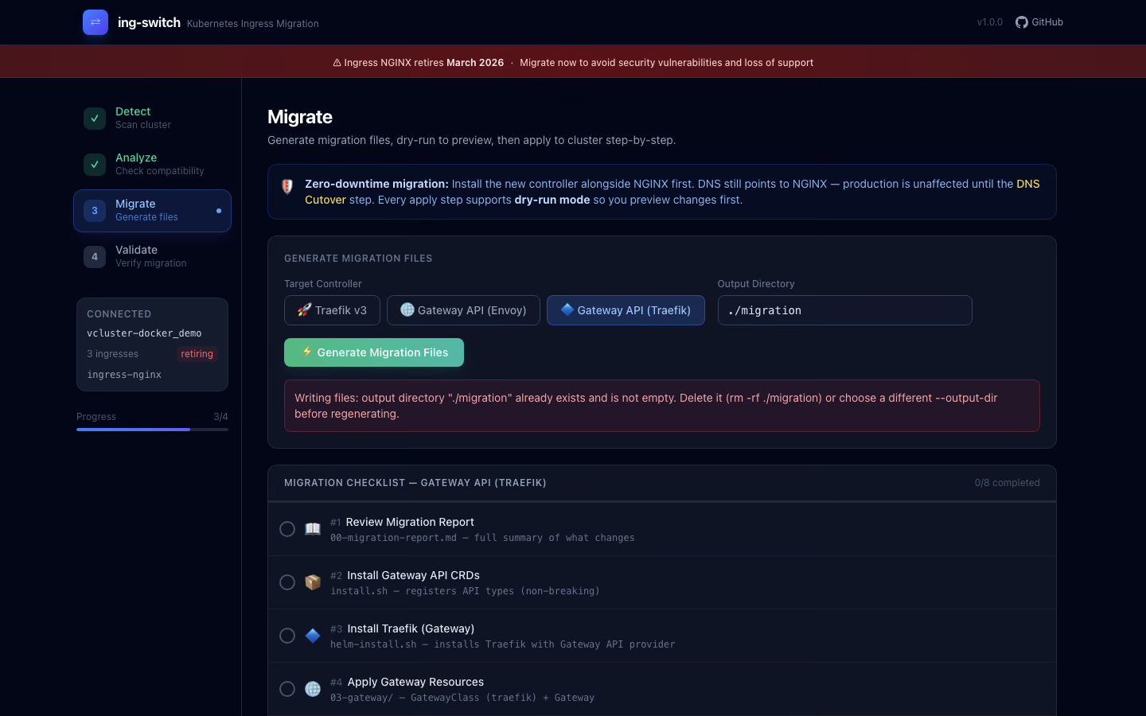Open the Validate step
1146x716 pixels.
[x=152, y=257]
